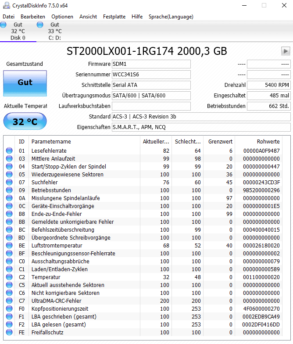Screen dimensions: 293x344
Task: Open the Bearbeiten menu
Action: click(x=33, y=17)
